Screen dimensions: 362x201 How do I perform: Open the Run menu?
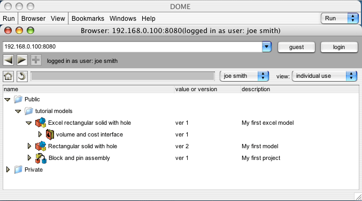pyautogui.click(x=9, y=19)
